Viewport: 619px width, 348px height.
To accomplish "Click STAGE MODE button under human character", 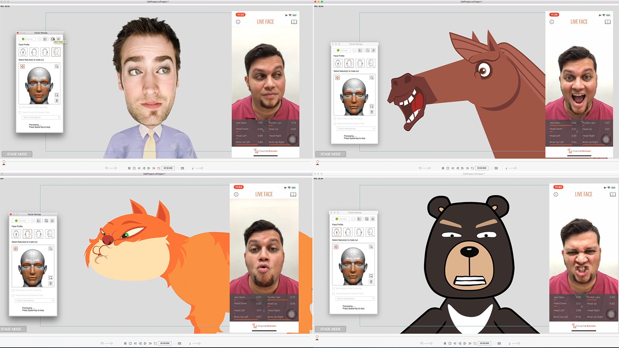I will point(17,154).
